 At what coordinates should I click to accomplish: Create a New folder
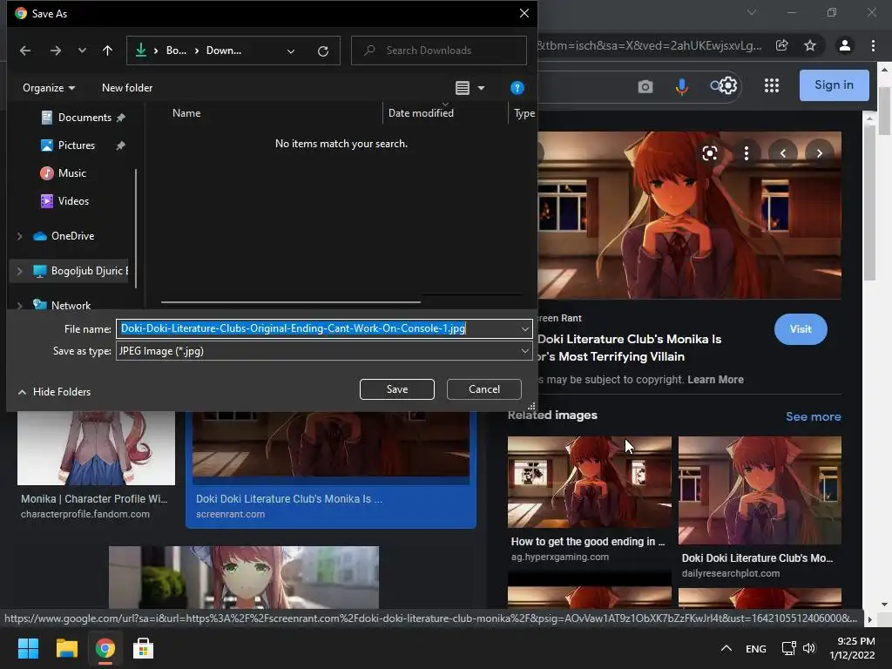tap(127, 88)
